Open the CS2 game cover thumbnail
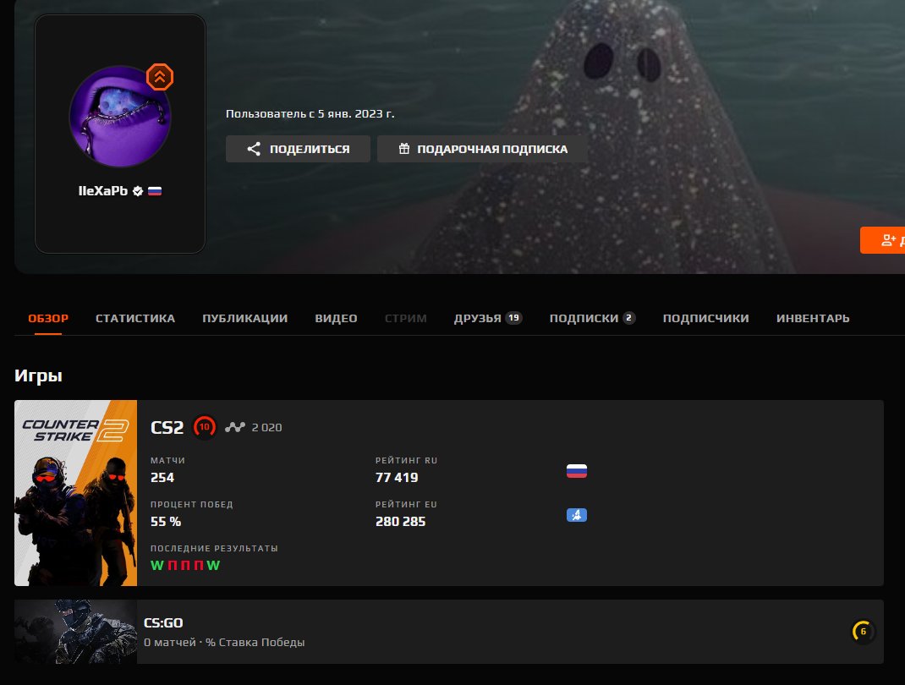Screen dimensions: 905x685 (x=75, y=492)
